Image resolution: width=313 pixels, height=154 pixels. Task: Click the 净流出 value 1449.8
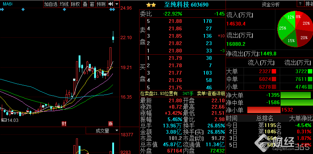click(x=268, y=54)
